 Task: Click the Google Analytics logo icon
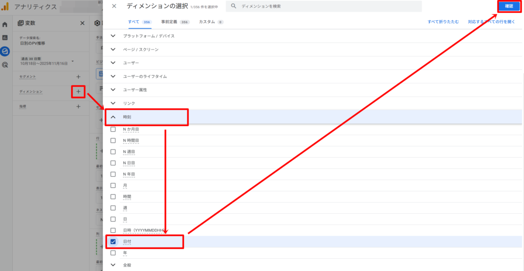point(5,6)
